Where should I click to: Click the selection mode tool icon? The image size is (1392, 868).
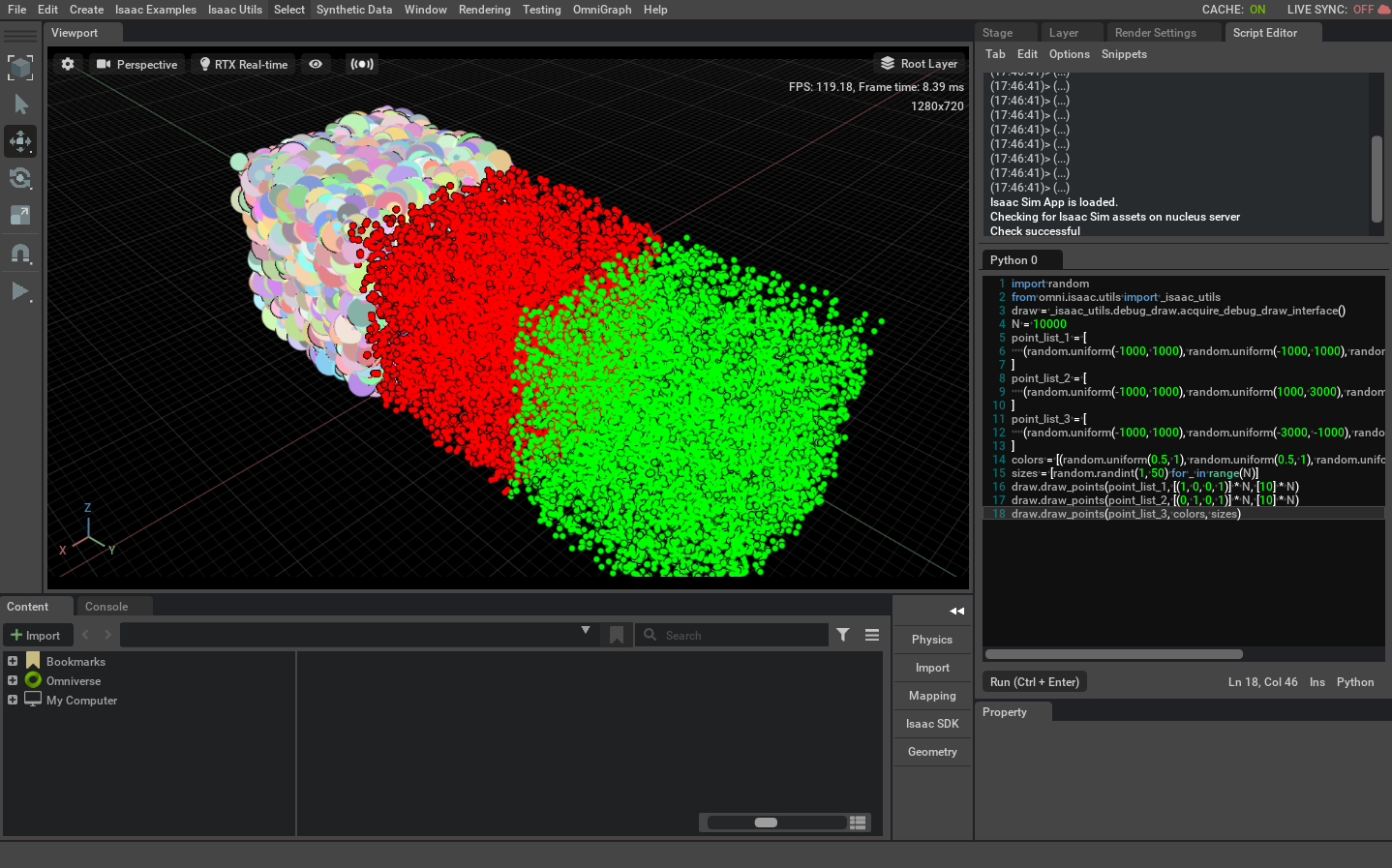coord(20,68)
